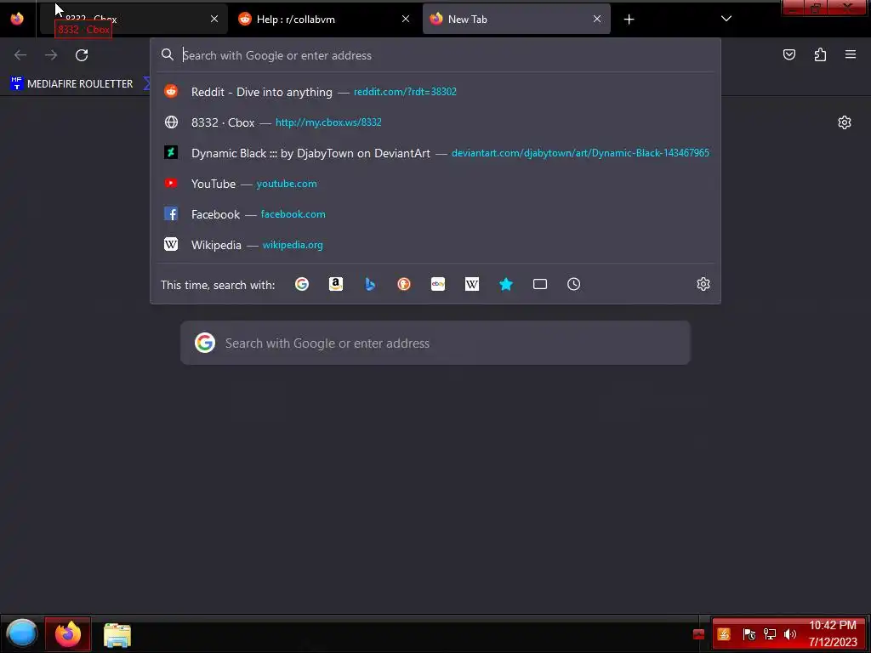Search open tabs with the tab icon

pos(540,284)
